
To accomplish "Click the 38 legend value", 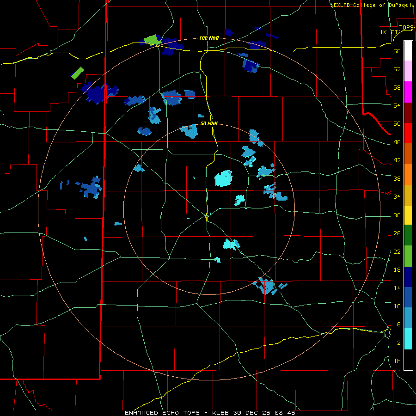I will [x=397, y=178].
